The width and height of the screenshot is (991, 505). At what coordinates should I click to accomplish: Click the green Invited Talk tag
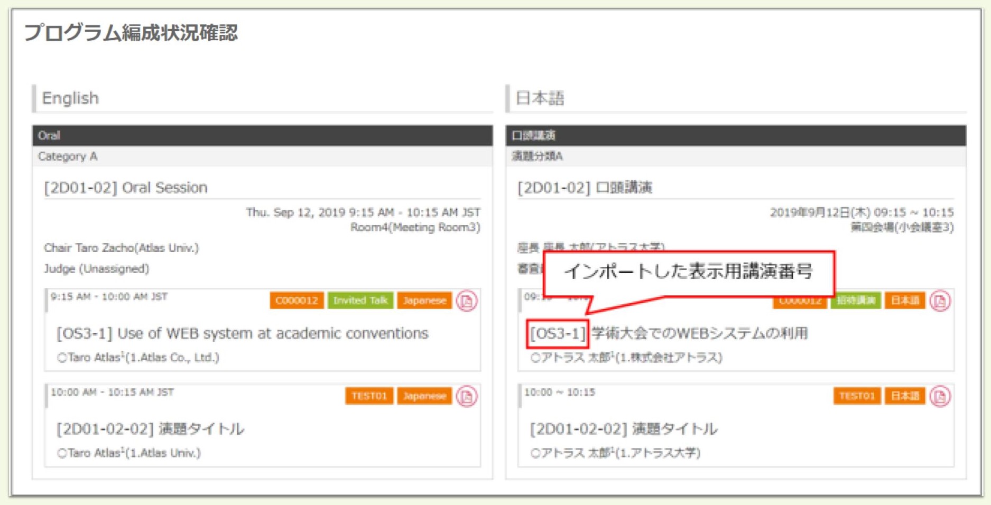tap(360, 301)
